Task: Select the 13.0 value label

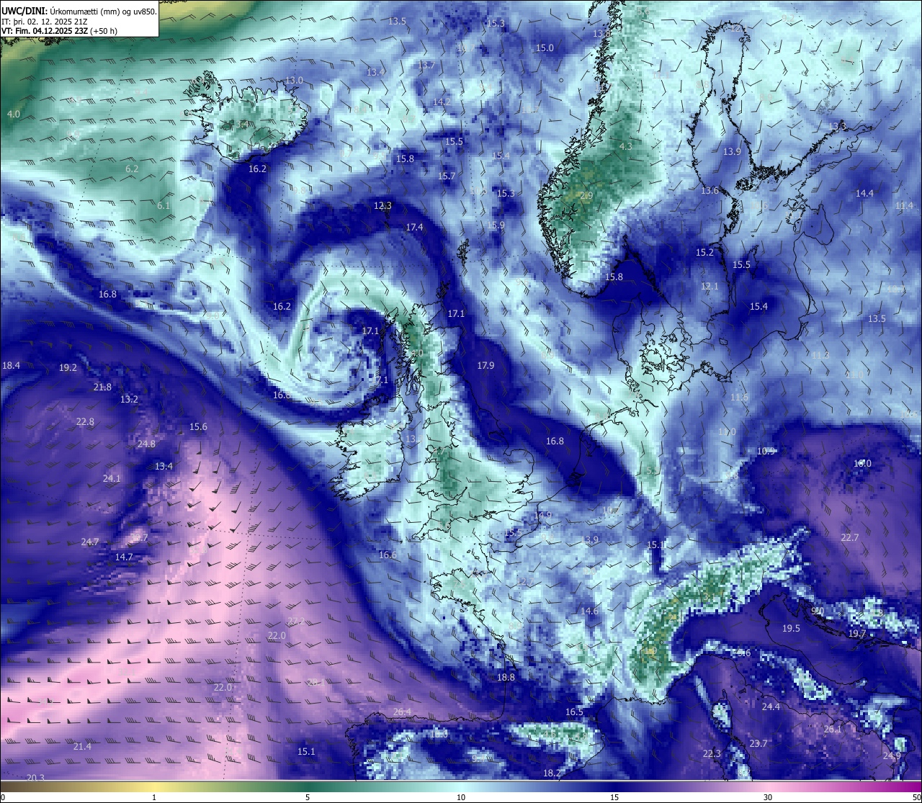Action: tap(294, 80)
